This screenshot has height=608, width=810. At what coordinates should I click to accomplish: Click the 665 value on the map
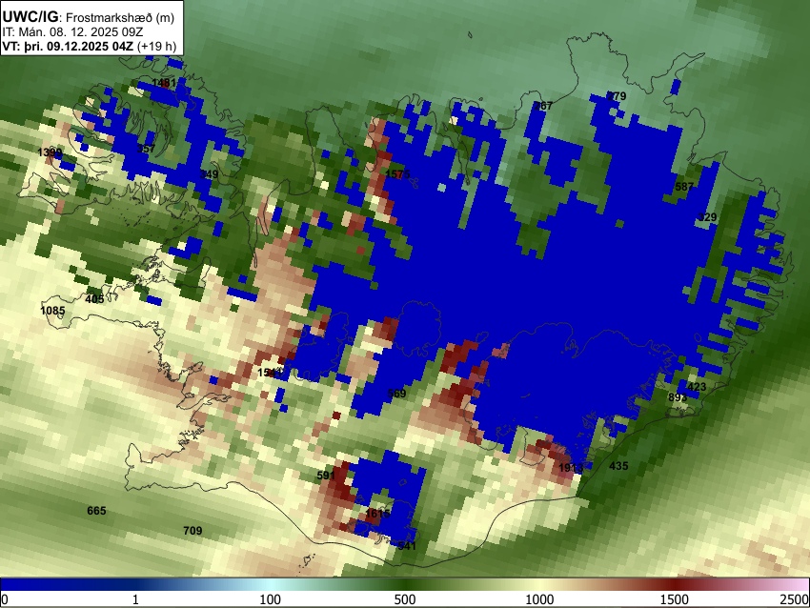coord(96,511)
